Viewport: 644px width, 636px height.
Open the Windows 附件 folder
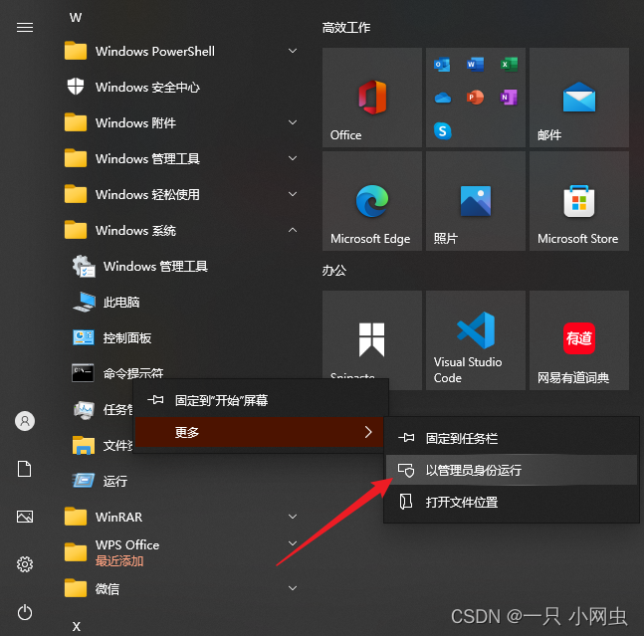181,122
